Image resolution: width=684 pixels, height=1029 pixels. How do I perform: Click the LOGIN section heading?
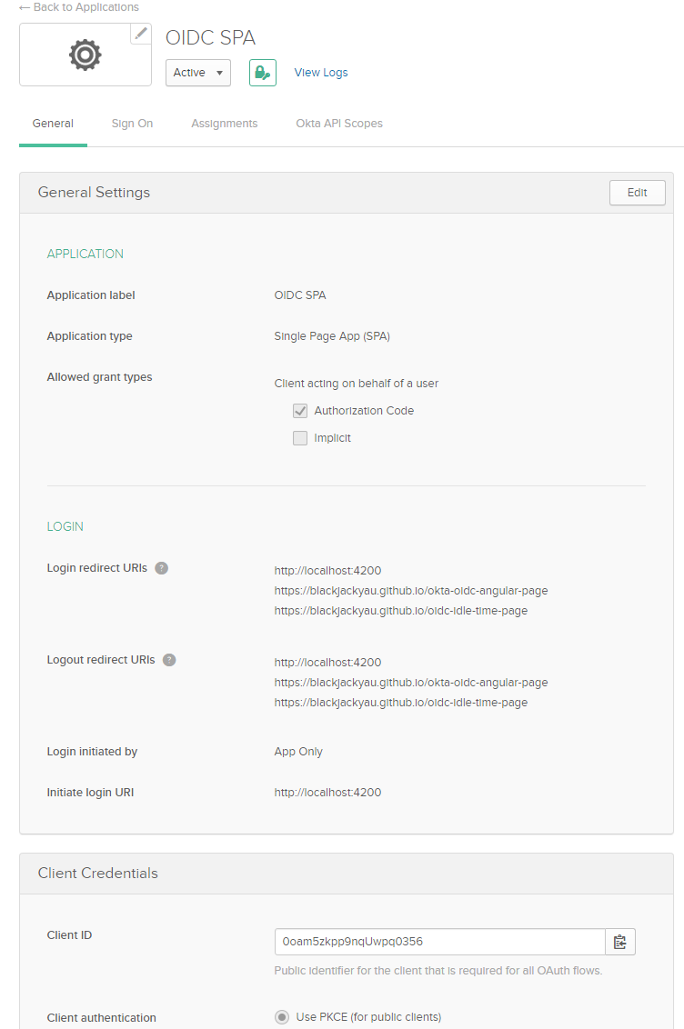65,527
